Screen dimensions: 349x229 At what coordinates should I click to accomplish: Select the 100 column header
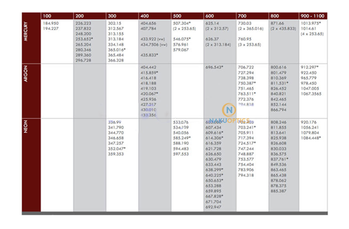(x=47, y=16)
